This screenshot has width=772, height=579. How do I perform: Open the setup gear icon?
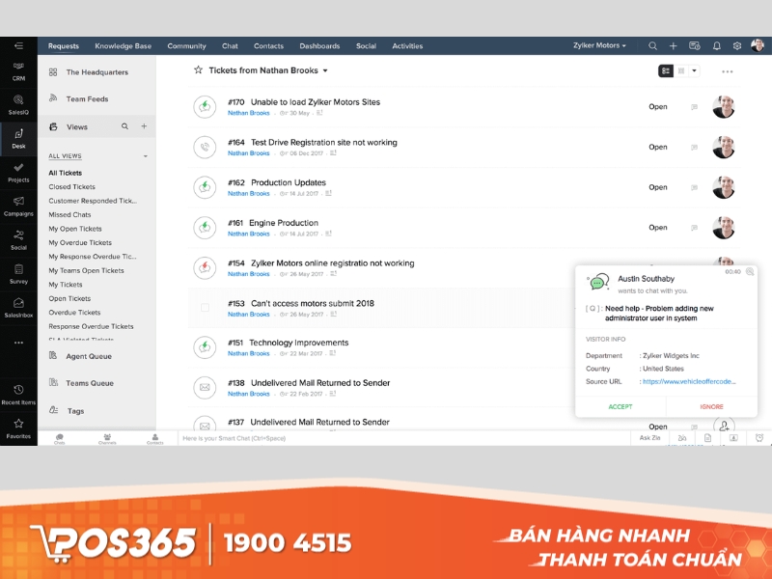click(x=735, y=45)
